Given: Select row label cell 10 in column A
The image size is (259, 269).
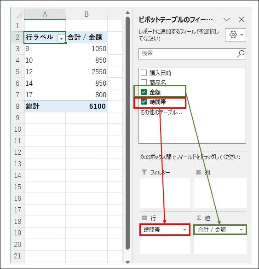Looking at the screenshot, I should pyautogui.click(x=45, y=60).
